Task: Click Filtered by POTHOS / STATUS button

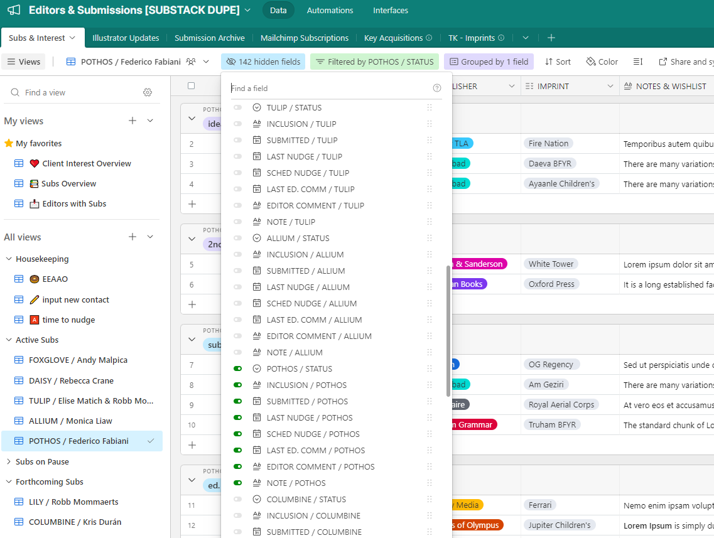Action: [x=374, y=62]
